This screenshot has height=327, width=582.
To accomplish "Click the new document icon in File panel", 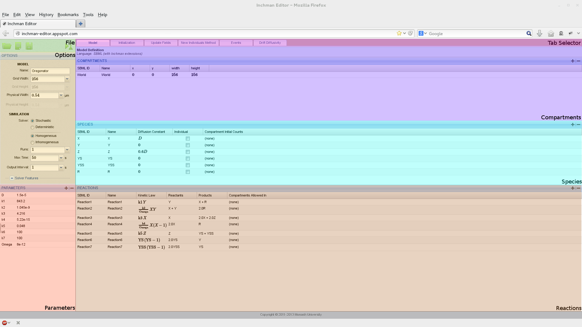I will [18, 46].
